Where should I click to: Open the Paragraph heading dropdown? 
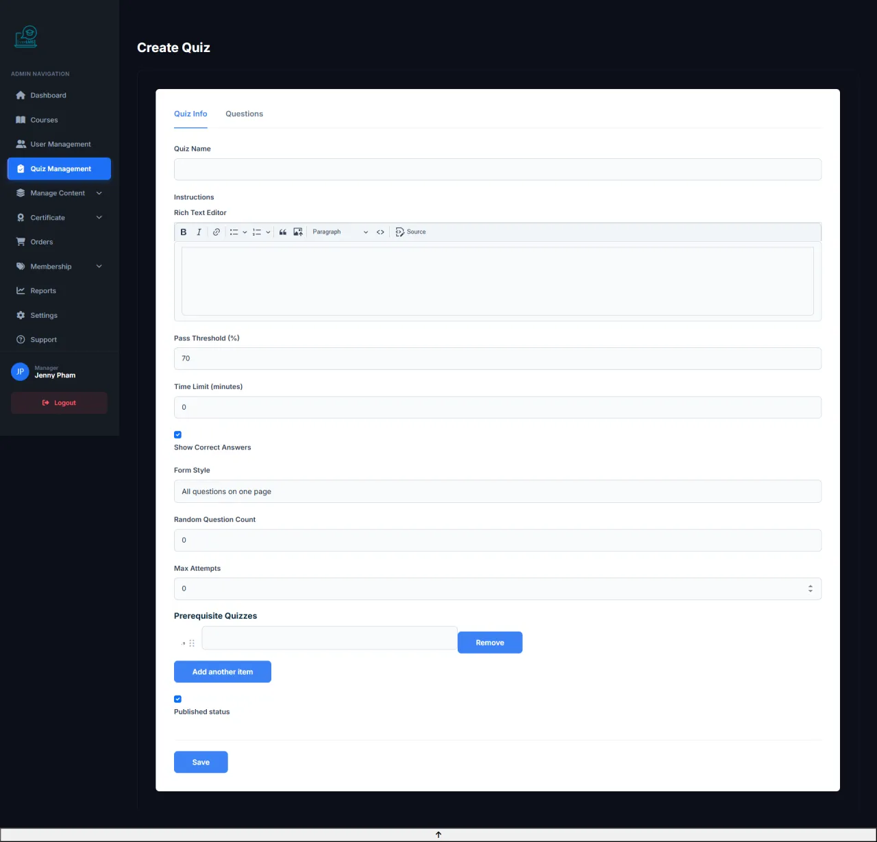[x=340, y=232]
